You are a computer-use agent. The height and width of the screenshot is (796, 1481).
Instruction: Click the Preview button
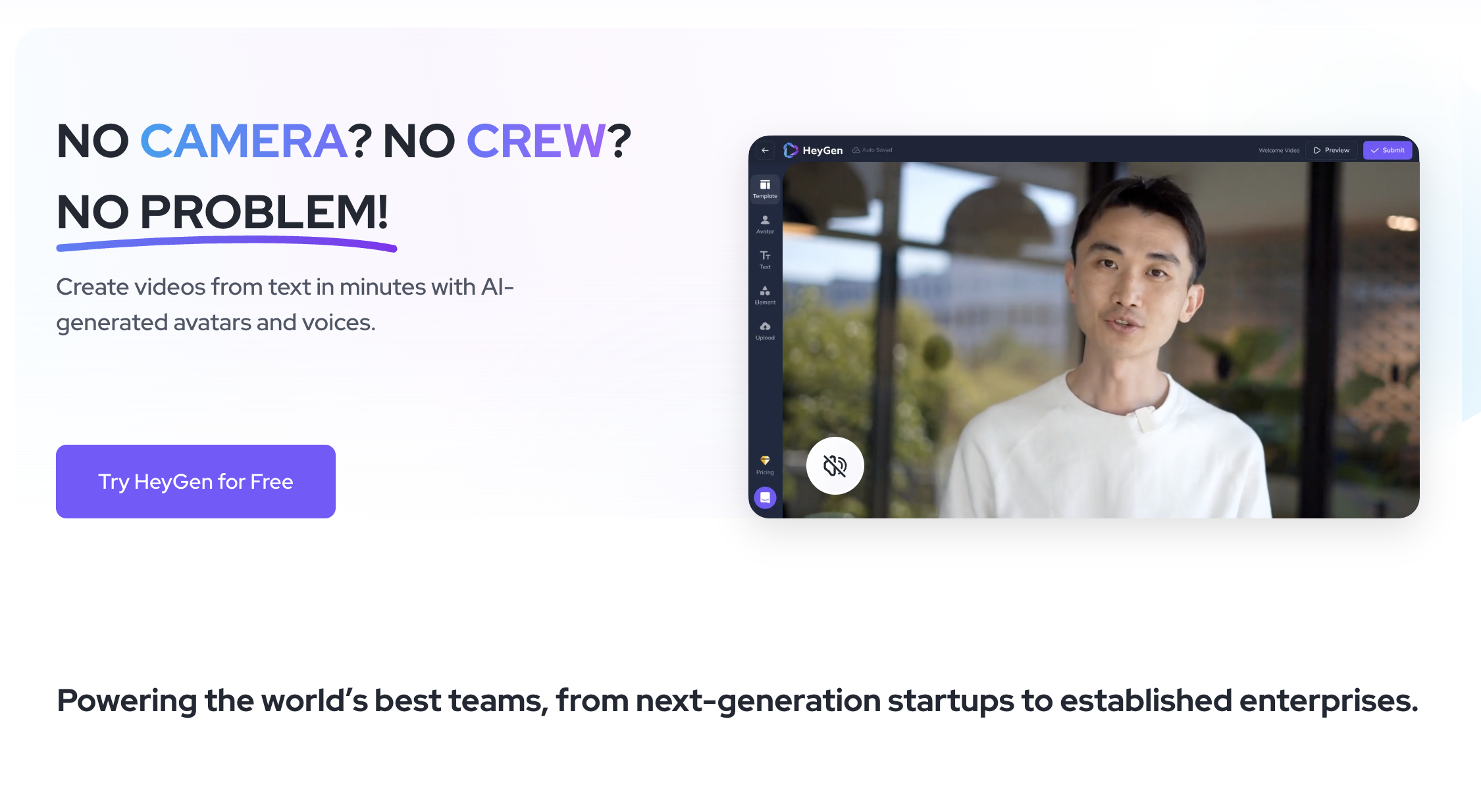pos(1332,151)
